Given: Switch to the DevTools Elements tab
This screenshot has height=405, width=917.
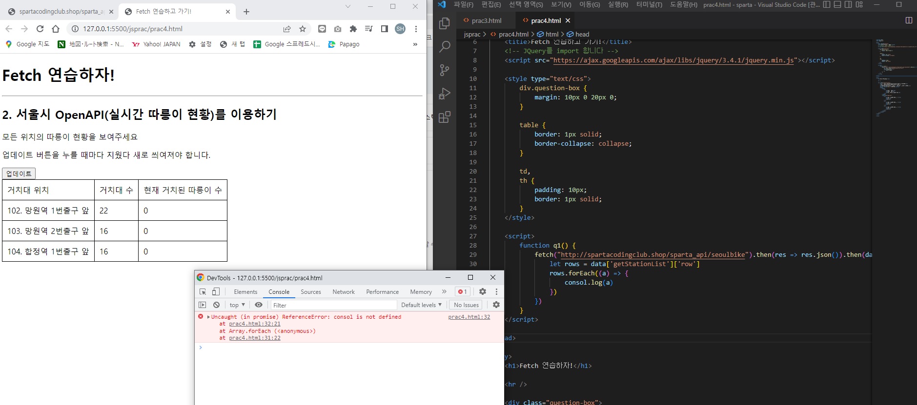Looking at the screenshot, I should (x=245, y=292).
